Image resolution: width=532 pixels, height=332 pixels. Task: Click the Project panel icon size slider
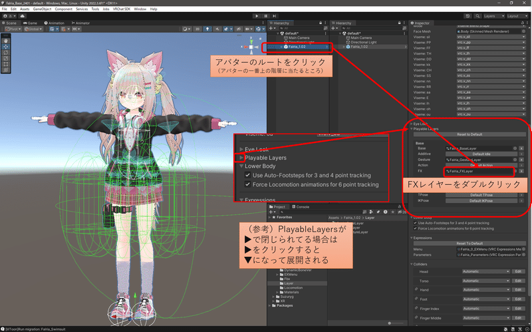point(395,323)
